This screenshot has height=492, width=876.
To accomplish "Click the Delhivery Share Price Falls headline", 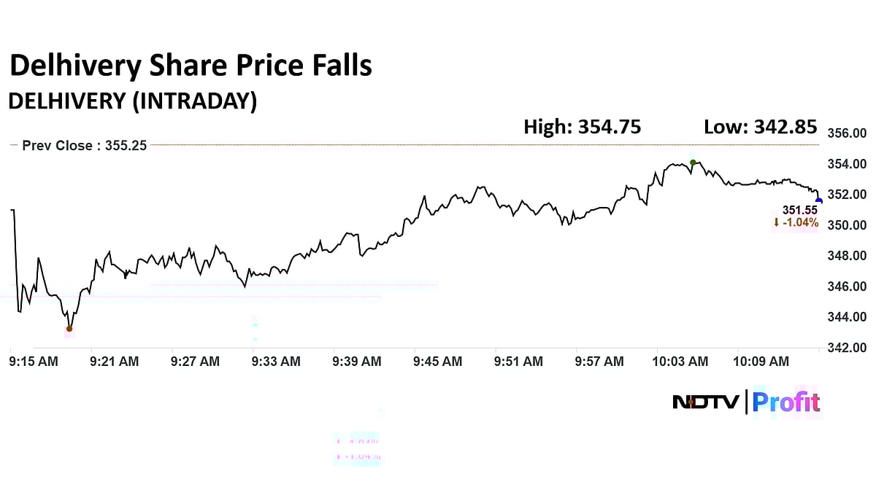I will (x=191, y=66).
